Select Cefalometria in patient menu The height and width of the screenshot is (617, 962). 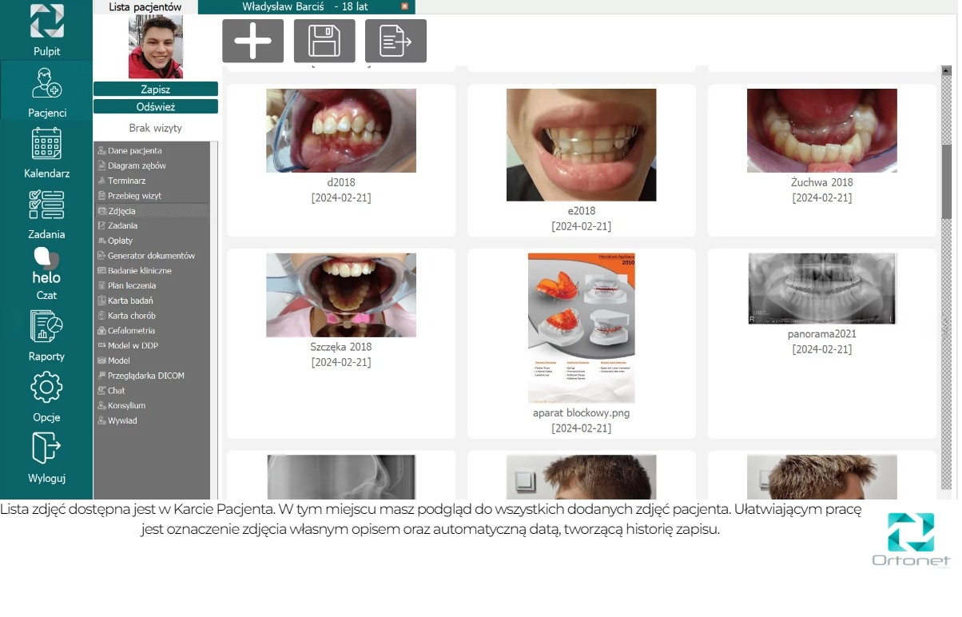click(x=132, y=330)
